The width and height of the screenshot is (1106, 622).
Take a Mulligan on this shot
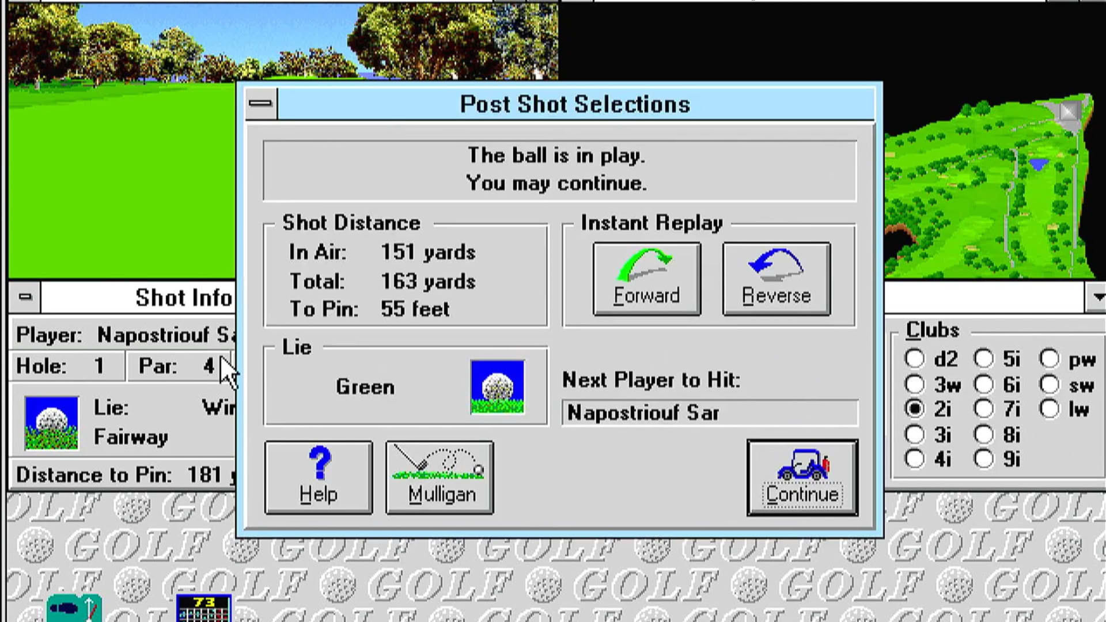(440, 477)
